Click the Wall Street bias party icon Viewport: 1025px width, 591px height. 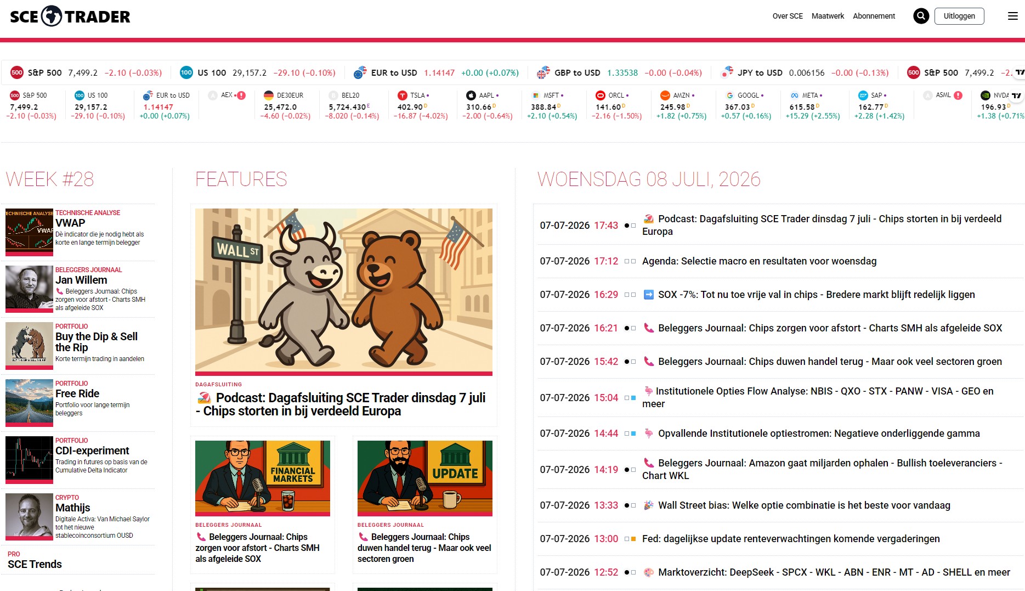tap(648, 505)
